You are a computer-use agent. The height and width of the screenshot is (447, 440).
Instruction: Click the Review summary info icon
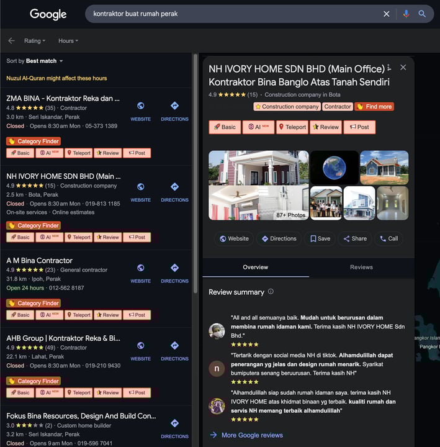[271, 292]
